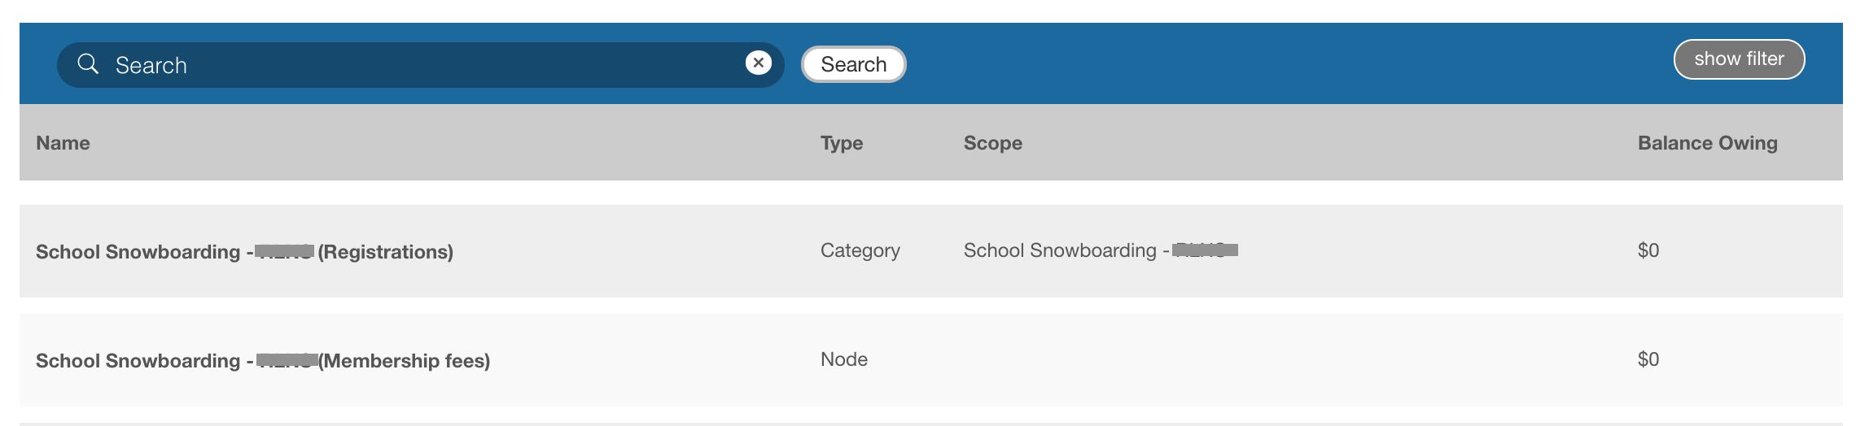Clear the search field with X icon
The image size is (1856, 426).
758,63
